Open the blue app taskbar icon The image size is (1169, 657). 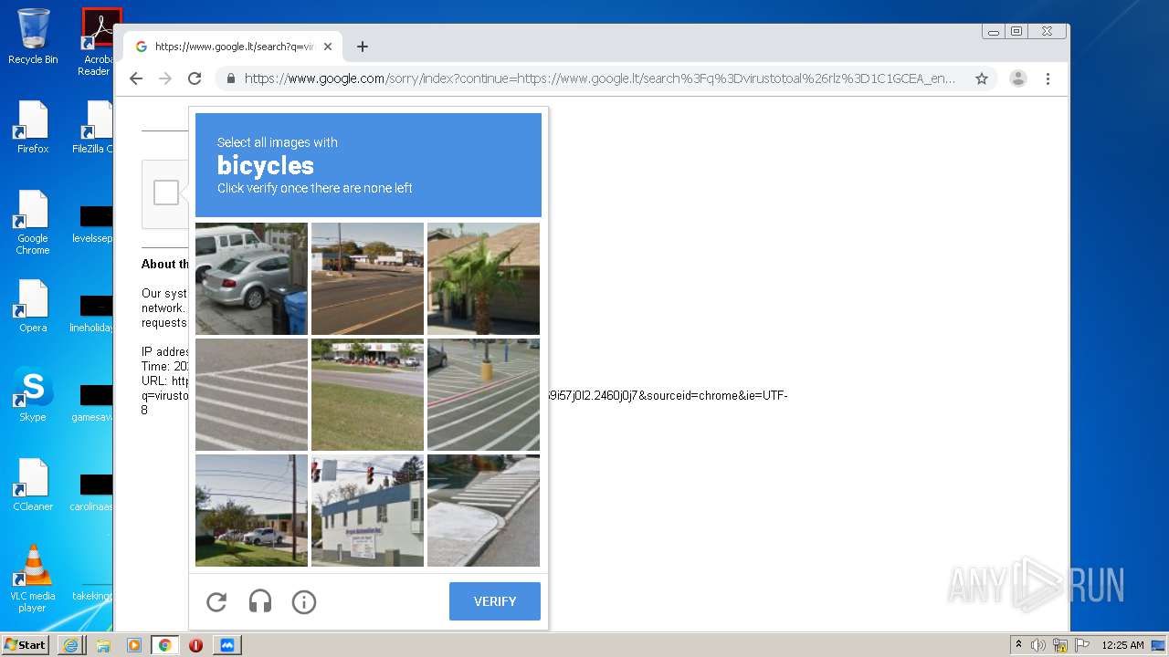(x=227, y=645)
